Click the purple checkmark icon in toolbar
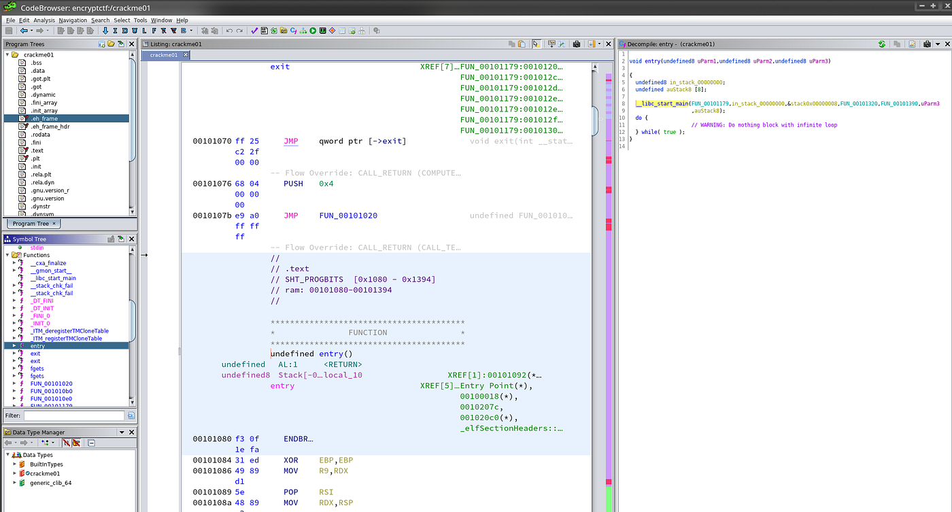The height and width of the screenshot is (512, 952). [254, 31]
